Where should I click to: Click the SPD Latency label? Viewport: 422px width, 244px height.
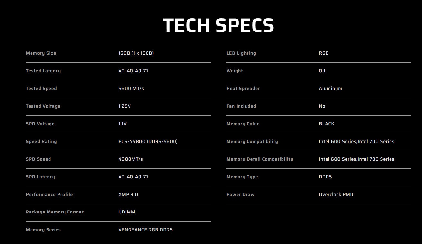40,177
